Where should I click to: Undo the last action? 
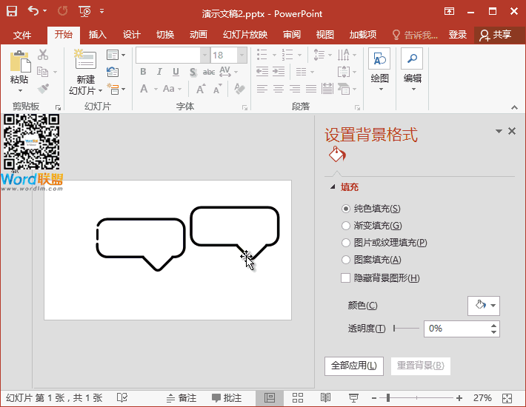[x=33, y=11]
